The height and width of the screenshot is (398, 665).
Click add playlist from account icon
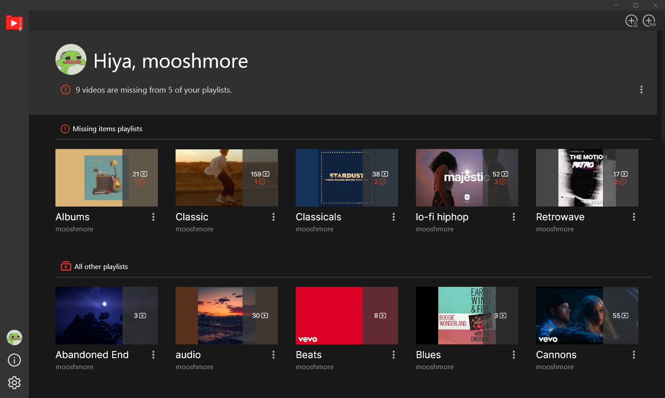(x=631, y=21)
